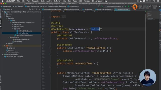
Task: Click the green Run button
Action: (126, 6)
